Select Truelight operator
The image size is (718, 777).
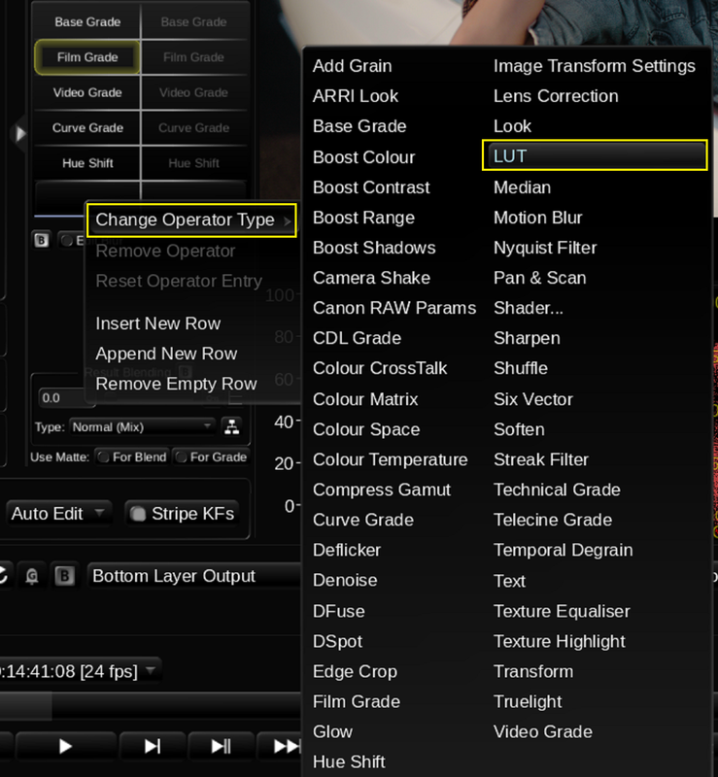pyautogui.click(x=528, y=701)
